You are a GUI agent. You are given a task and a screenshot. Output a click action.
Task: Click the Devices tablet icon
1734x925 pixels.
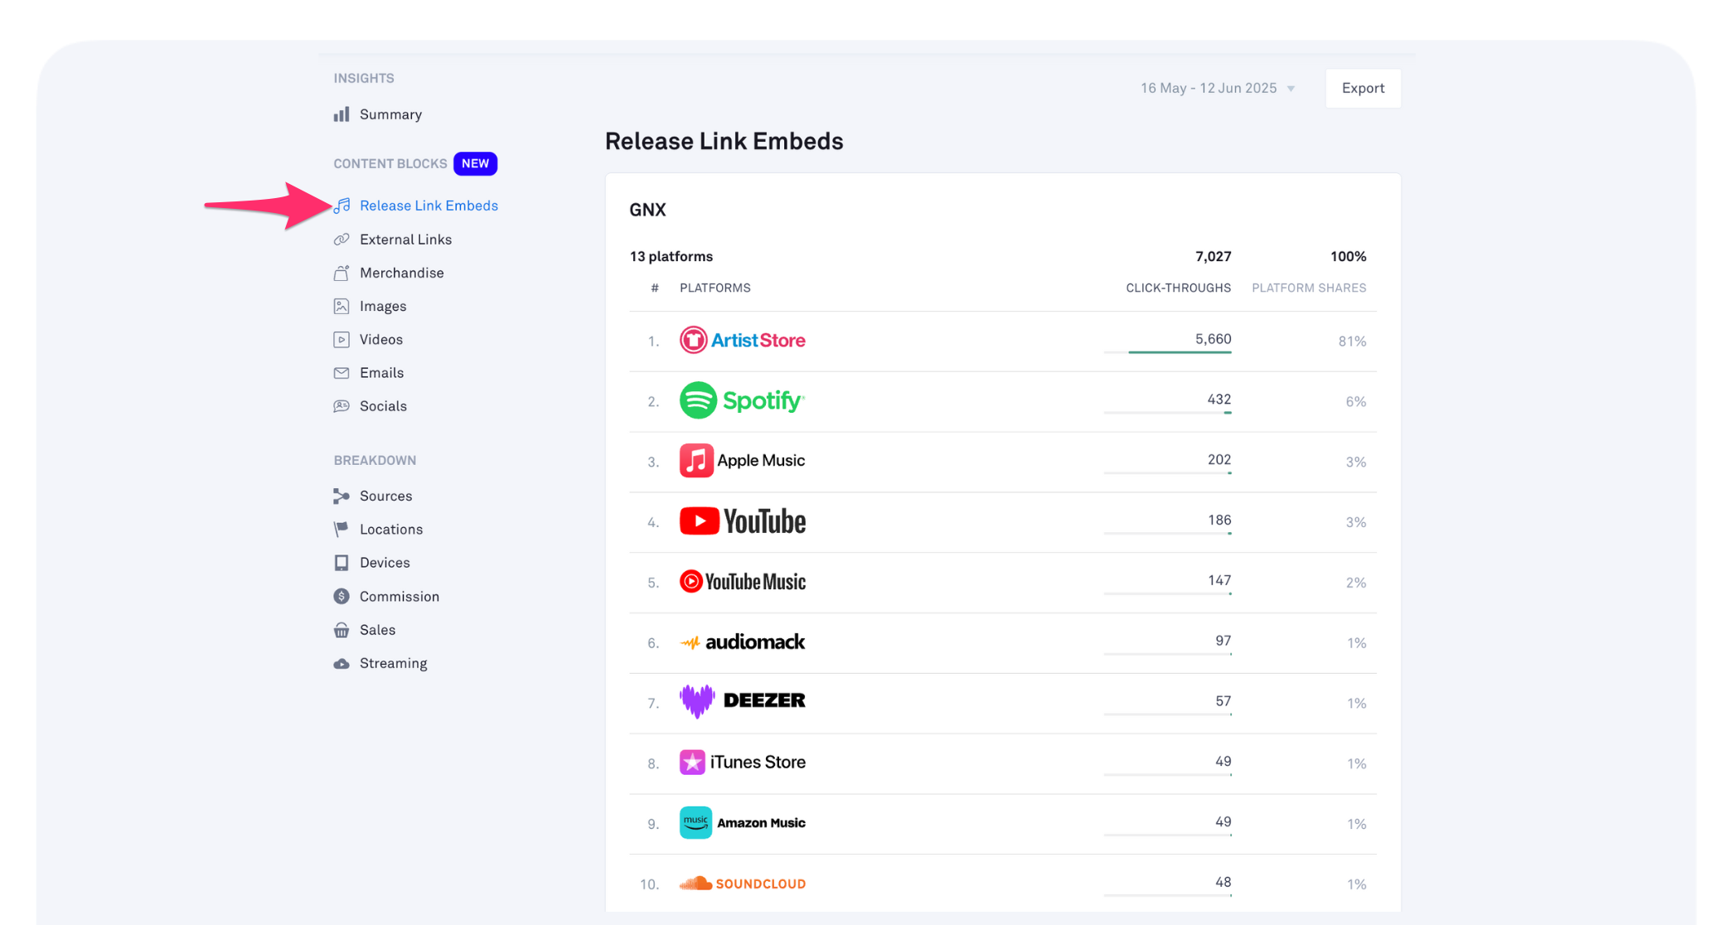coord(341,563)
